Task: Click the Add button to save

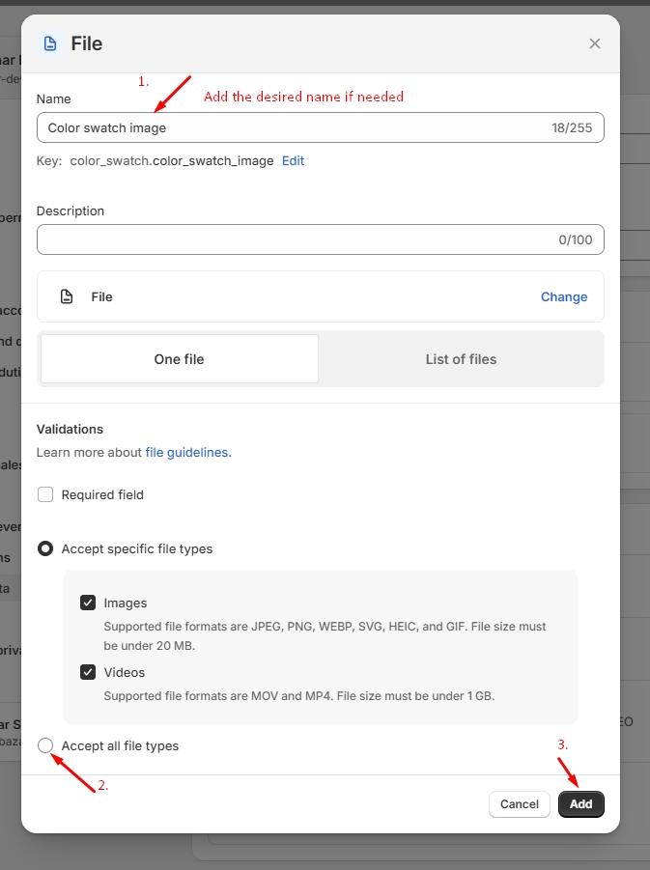Action: pos(580,804)
